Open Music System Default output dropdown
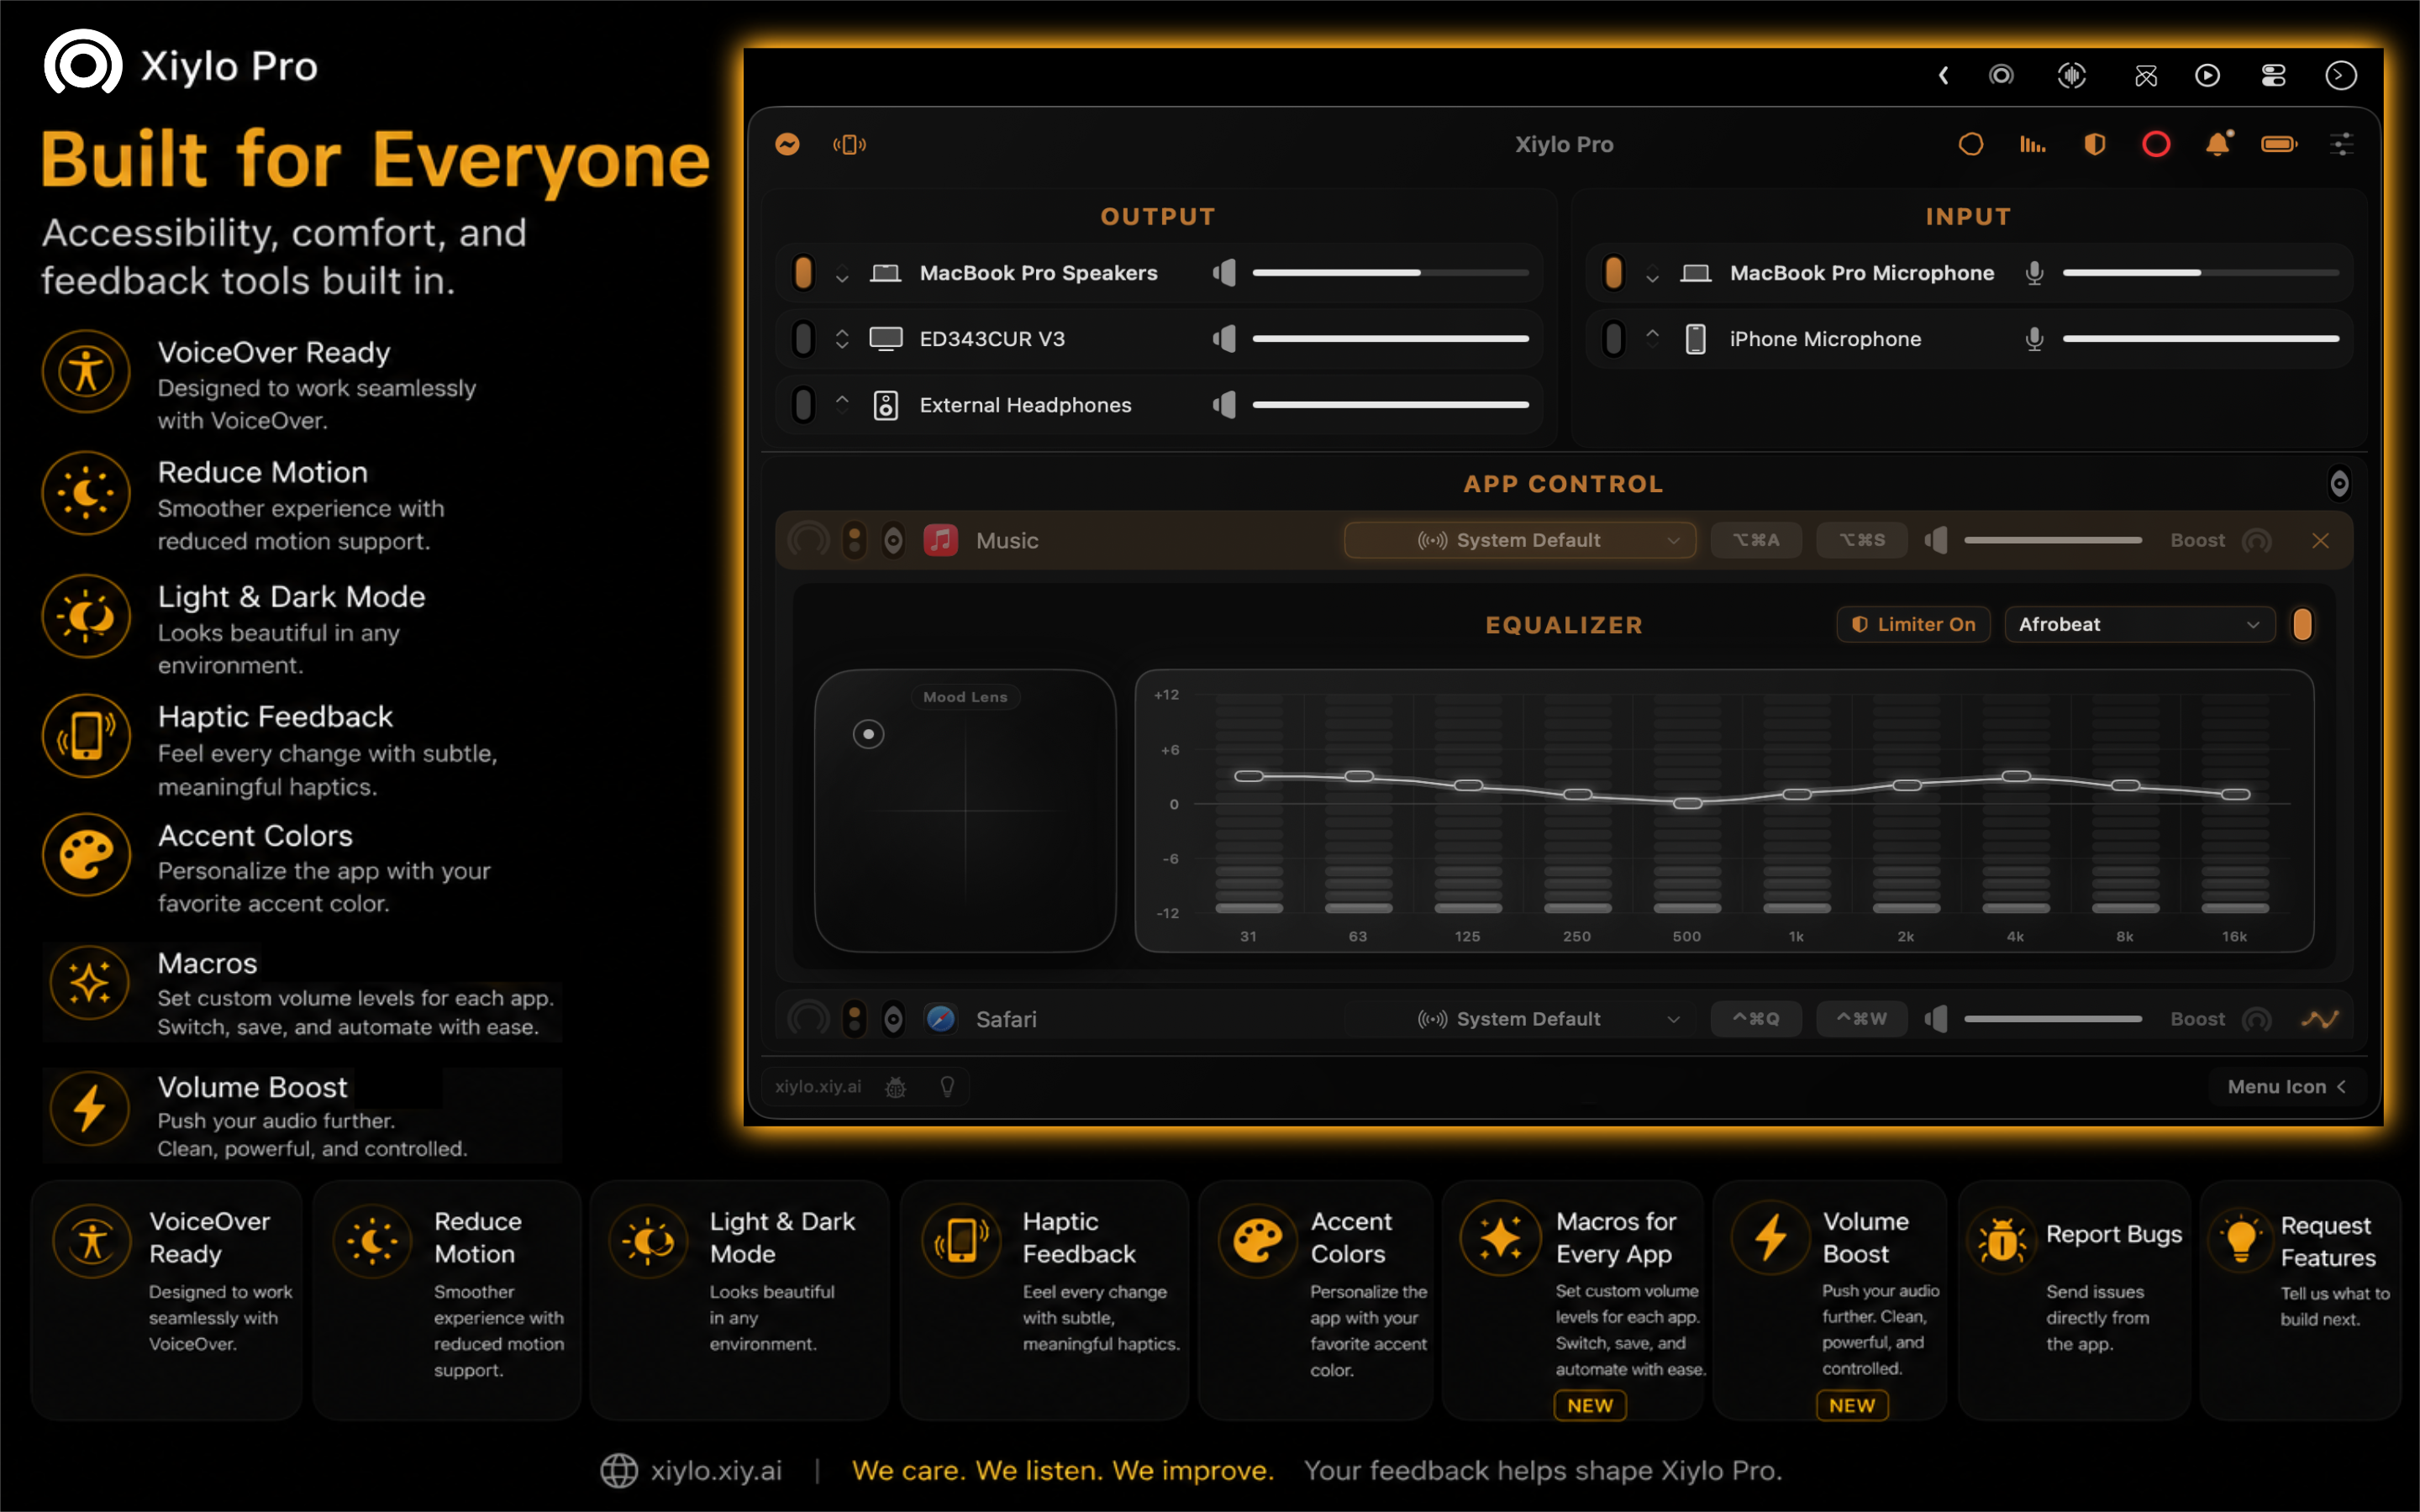The image size is (2420, 1512). 1520,540
